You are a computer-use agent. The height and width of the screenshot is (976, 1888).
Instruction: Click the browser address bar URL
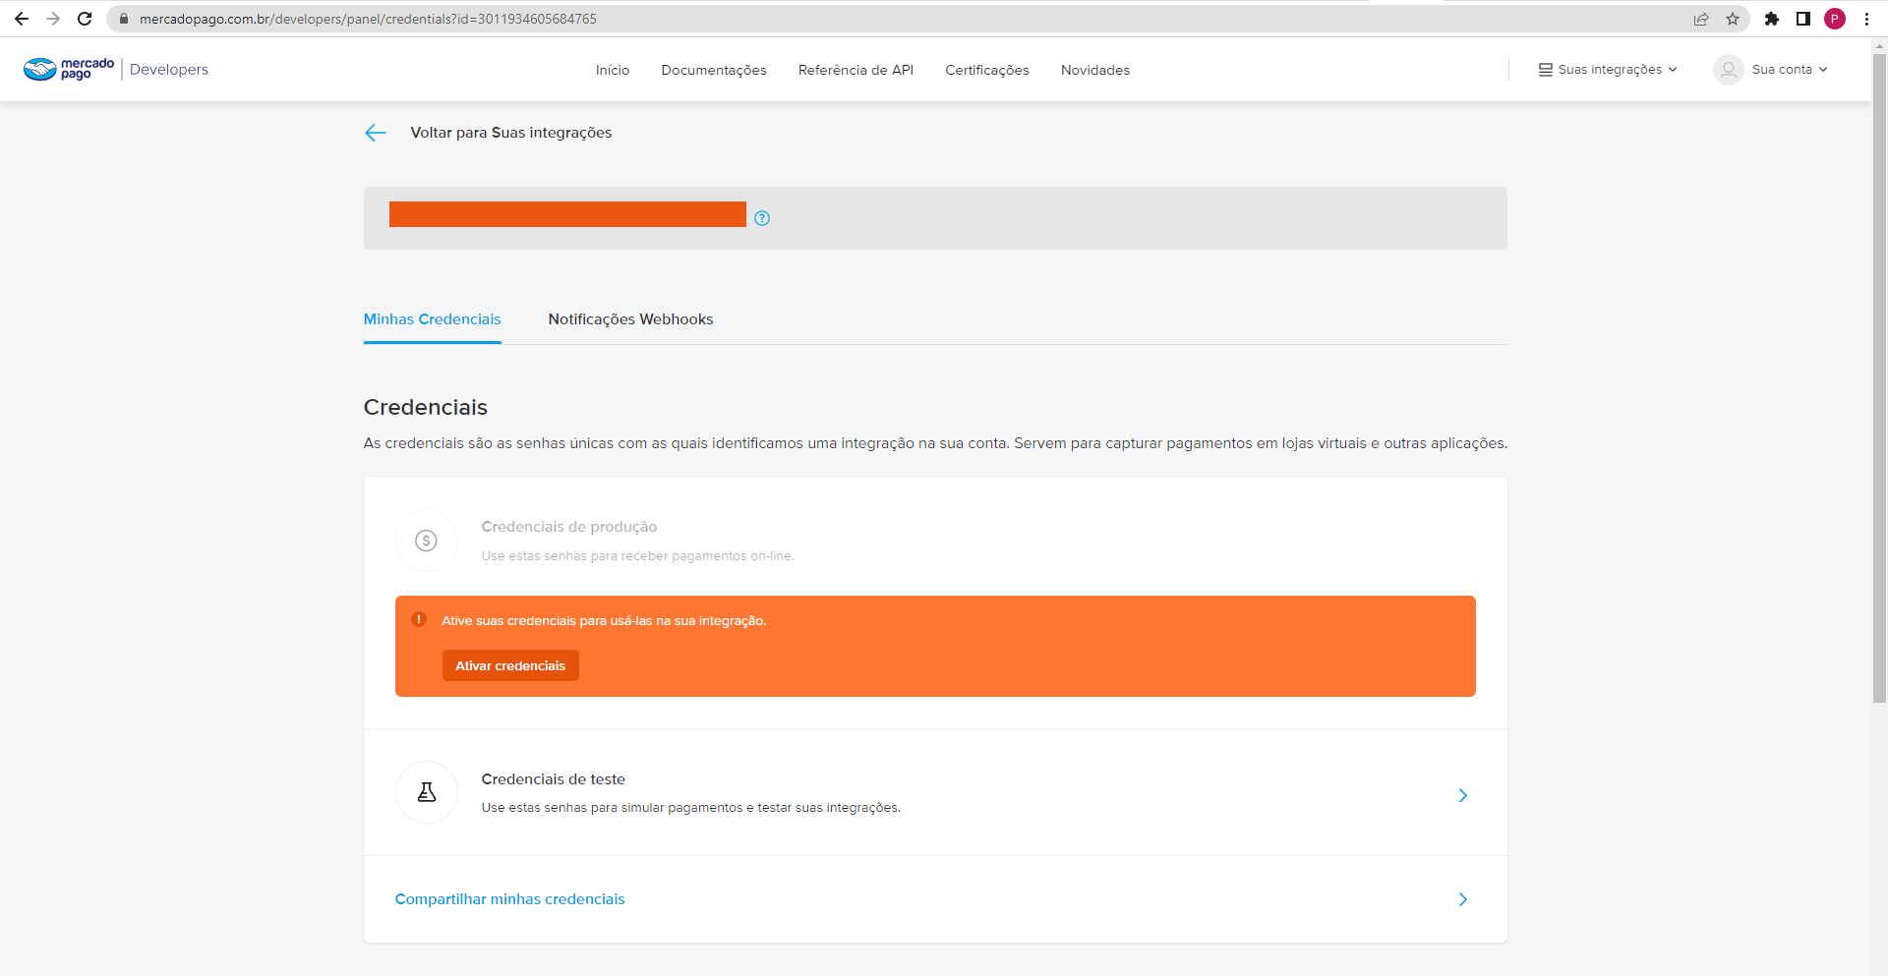pos(368,19)
